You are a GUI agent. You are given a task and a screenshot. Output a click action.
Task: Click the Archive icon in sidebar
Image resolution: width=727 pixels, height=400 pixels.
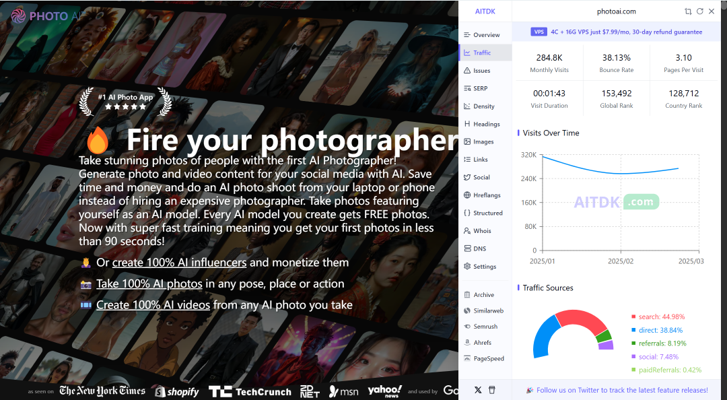coord(467,295)
